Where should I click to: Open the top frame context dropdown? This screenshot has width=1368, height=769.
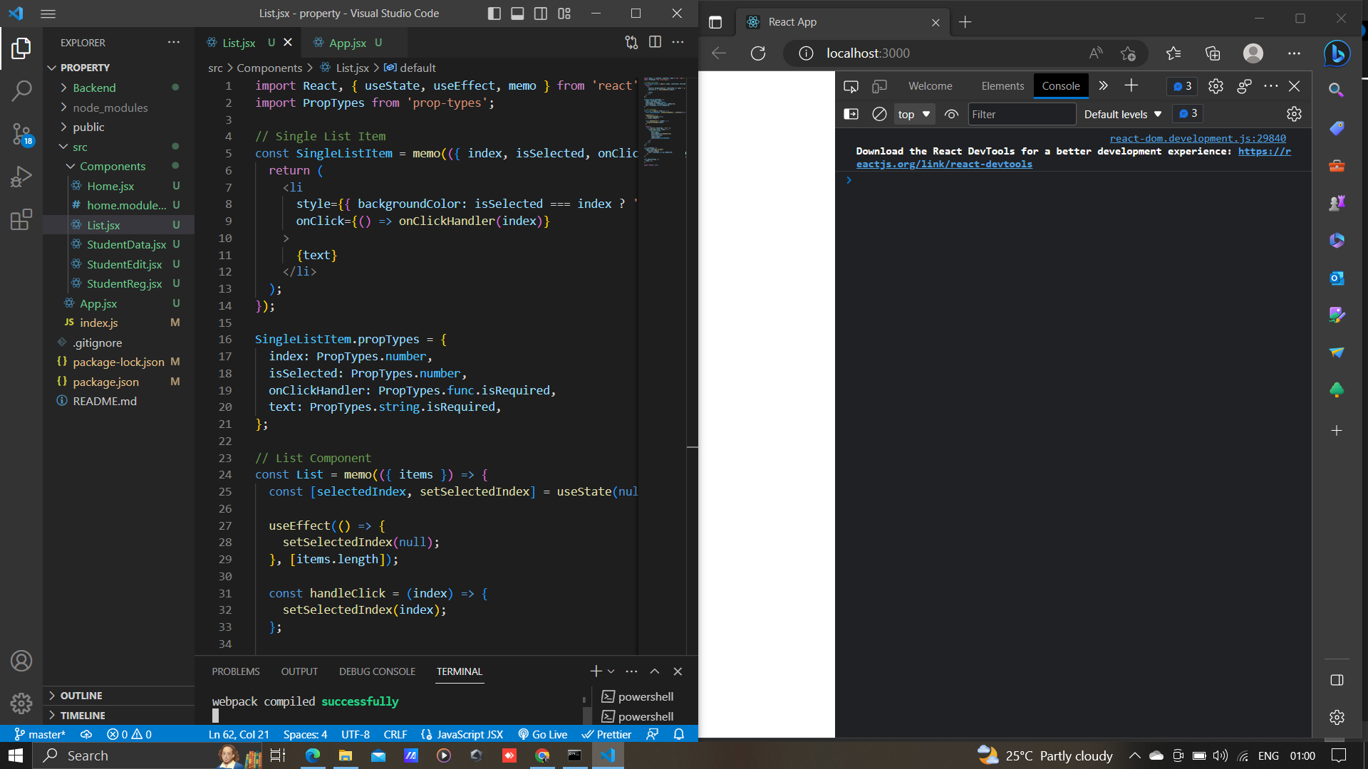point(914,114)
